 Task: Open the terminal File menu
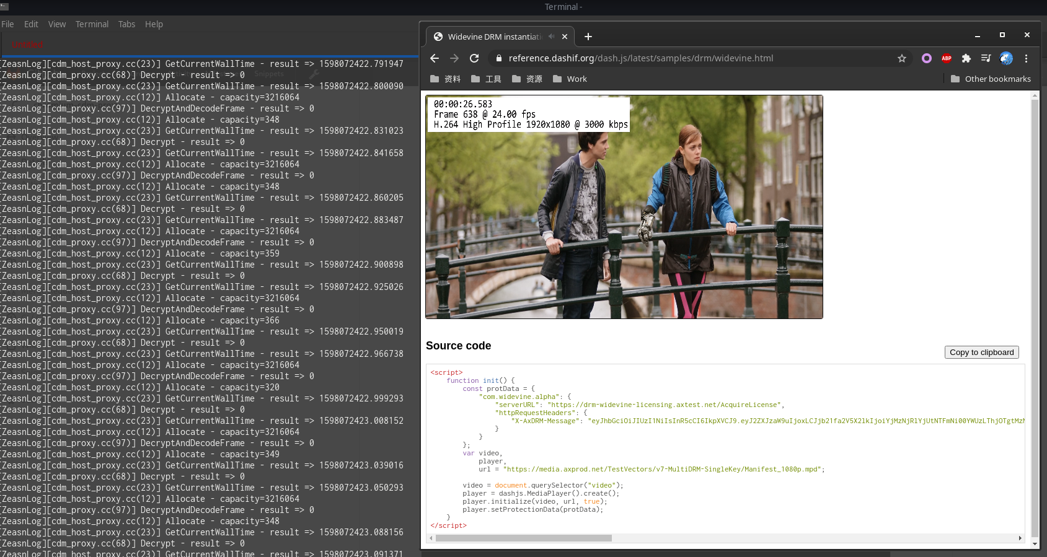point(7,24)
